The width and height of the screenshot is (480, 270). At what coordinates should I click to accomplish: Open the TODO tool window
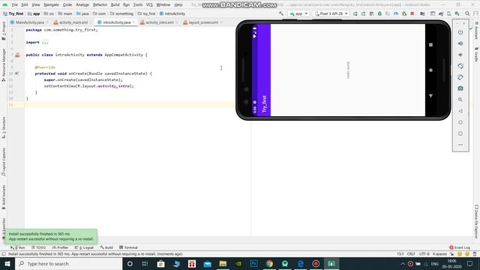38,247
